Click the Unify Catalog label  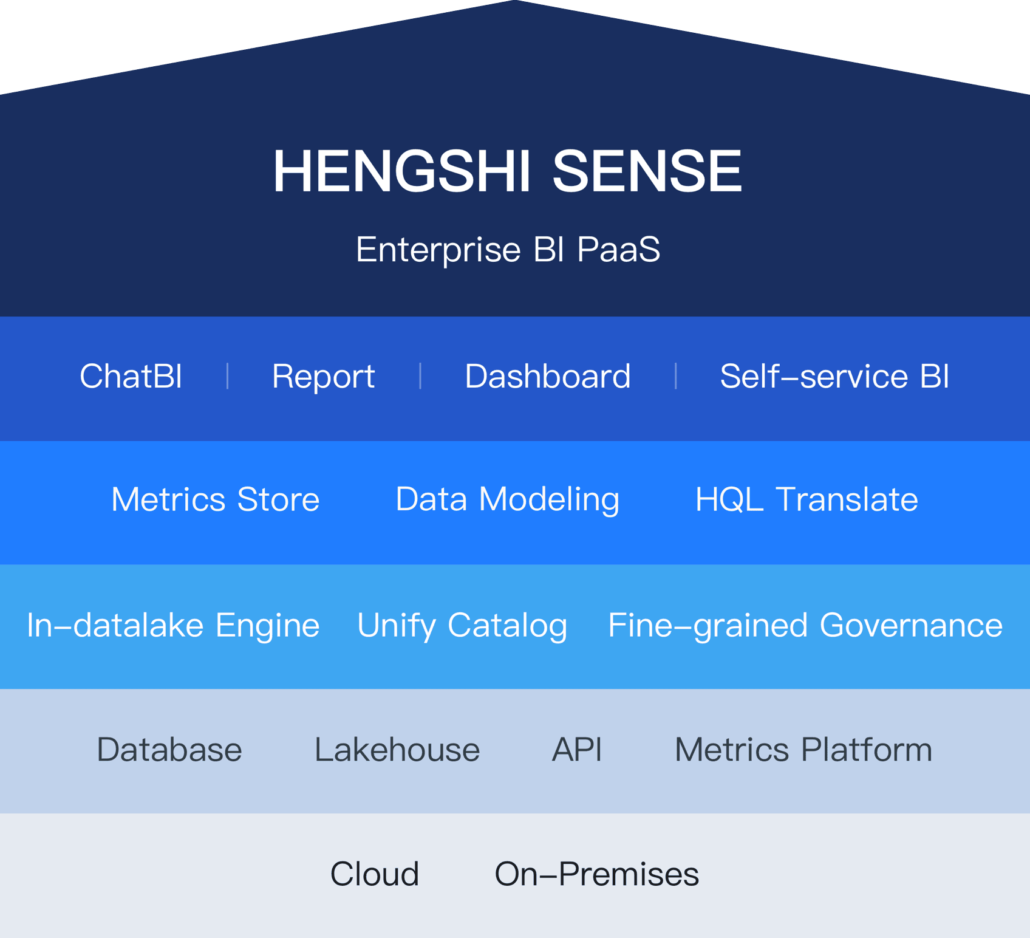[462, 626]
